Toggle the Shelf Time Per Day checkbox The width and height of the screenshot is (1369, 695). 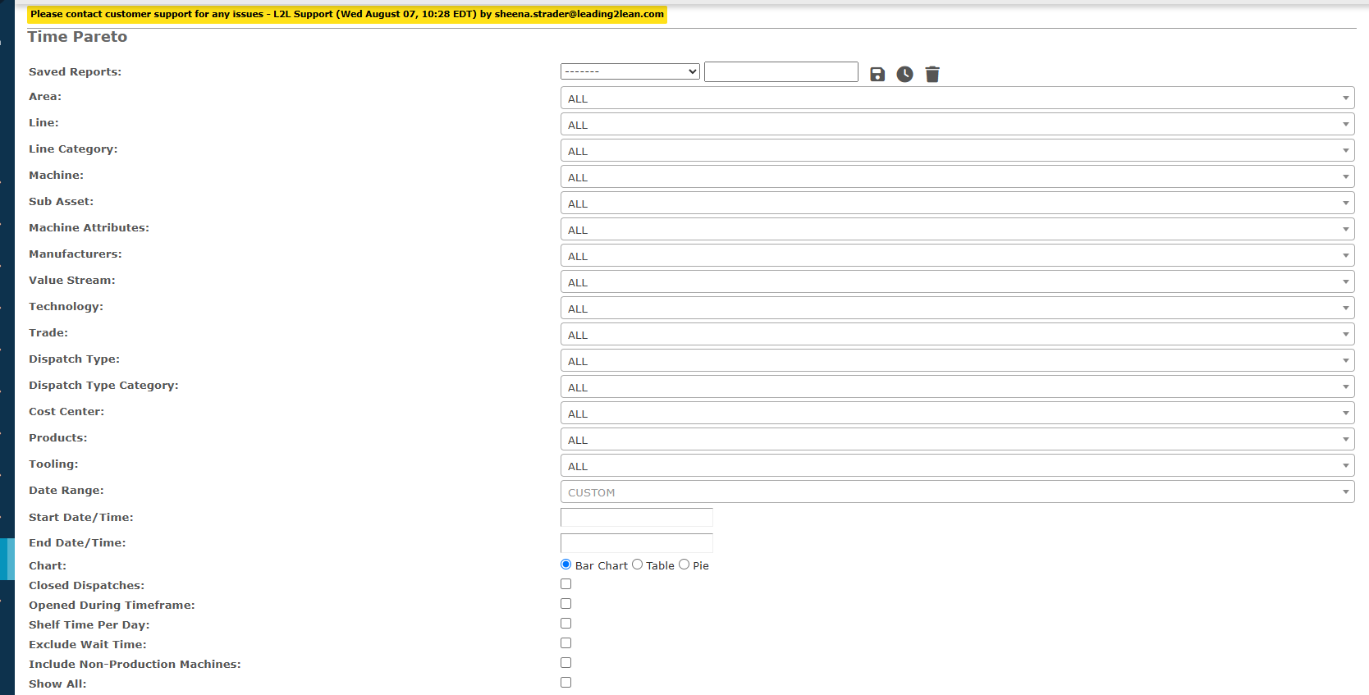565,624
